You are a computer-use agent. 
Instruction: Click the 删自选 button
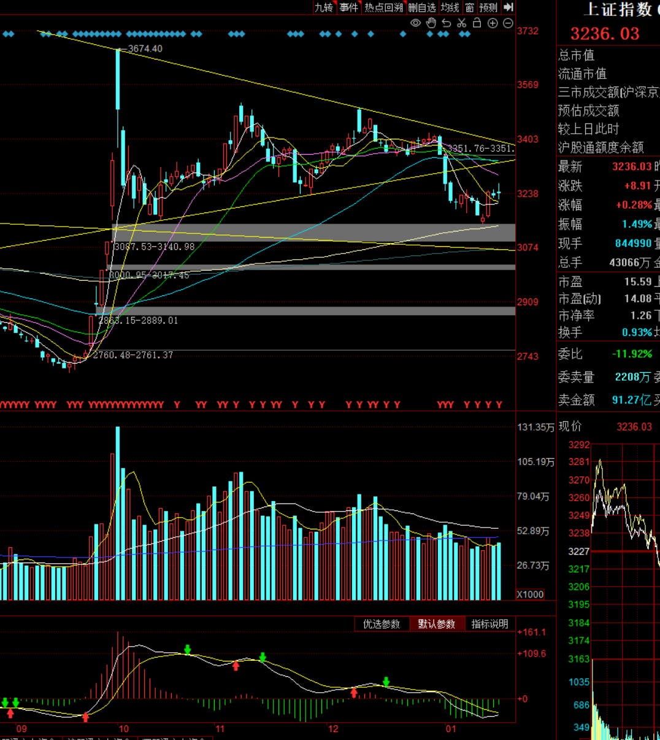click(422, 7)
